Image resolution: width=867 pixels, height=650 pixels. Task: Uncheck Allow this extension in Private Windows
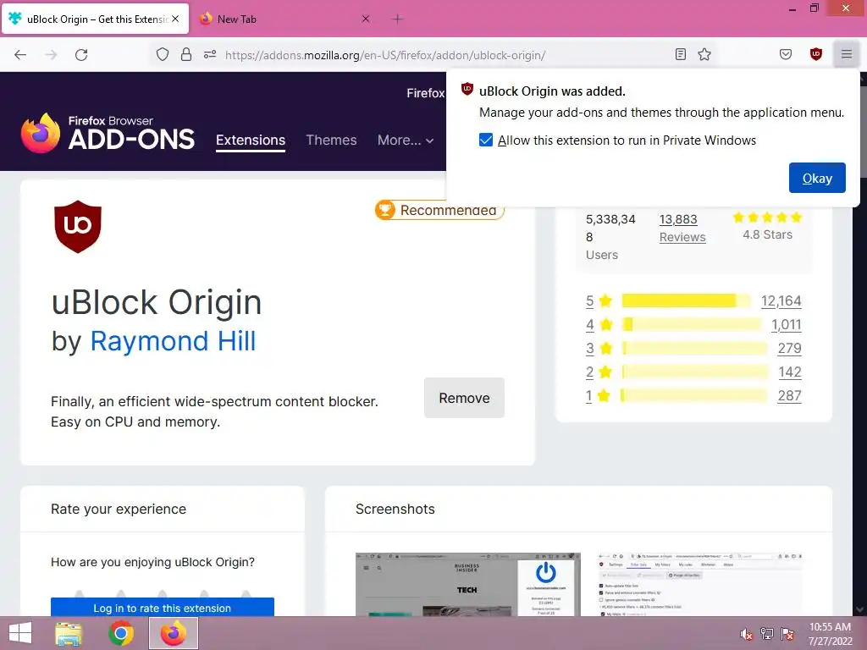[x=486, y=140]
